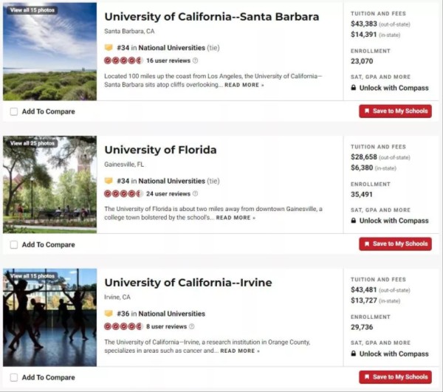Expand READ MORE on University of Florida description
The image size is (443, 392).
coord(235,218)
